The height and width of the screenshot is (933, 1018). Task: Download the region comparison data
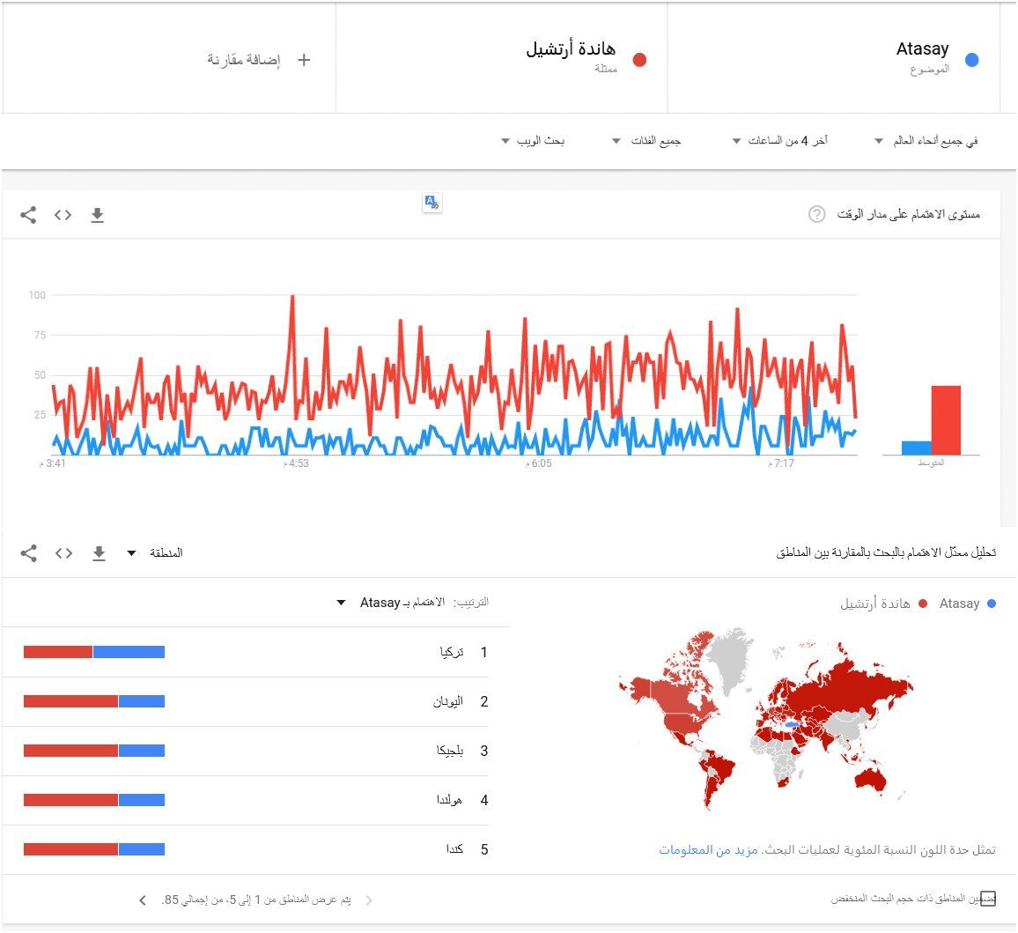pyautogui.click(x=99, y=553)
